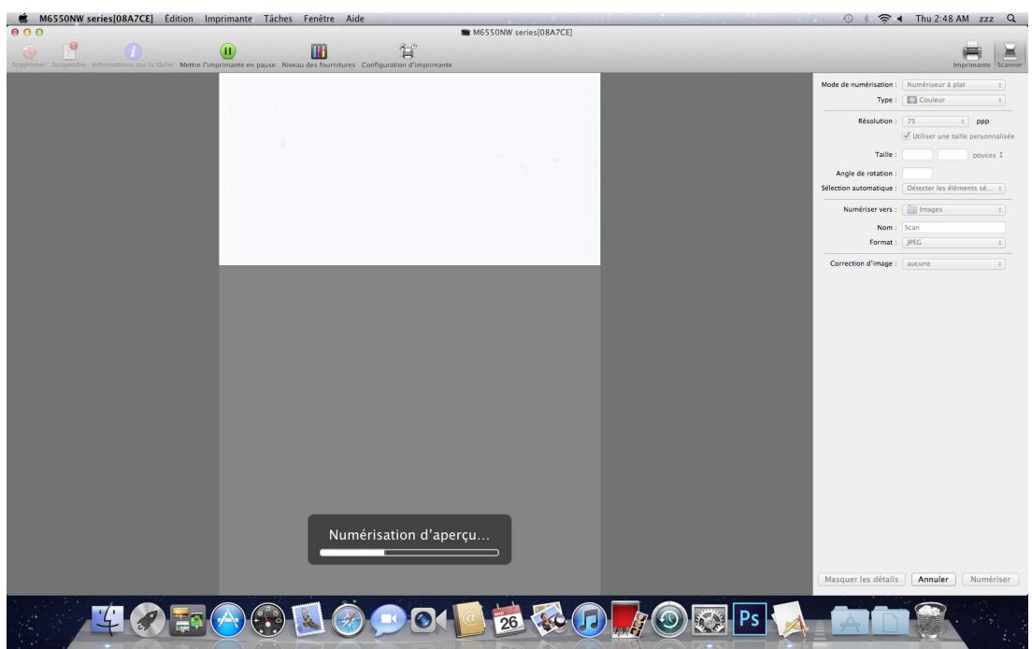Open the Résolution dropdown

(x=938, y=121)
